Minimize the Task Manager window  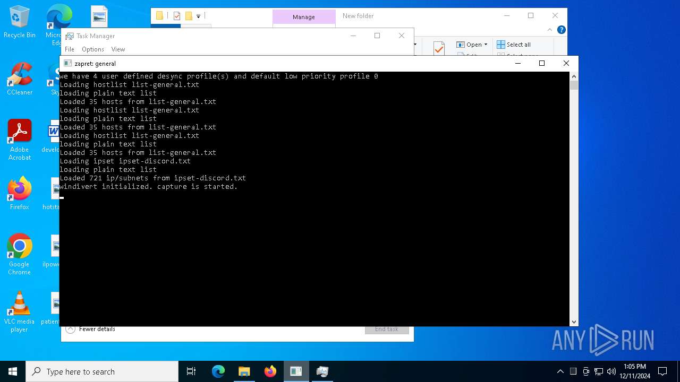[x=353, y=36]
